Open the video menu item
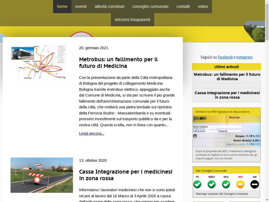Image resolution: width=269 pixels, height=202 pixels. click(x=203, y=7)
